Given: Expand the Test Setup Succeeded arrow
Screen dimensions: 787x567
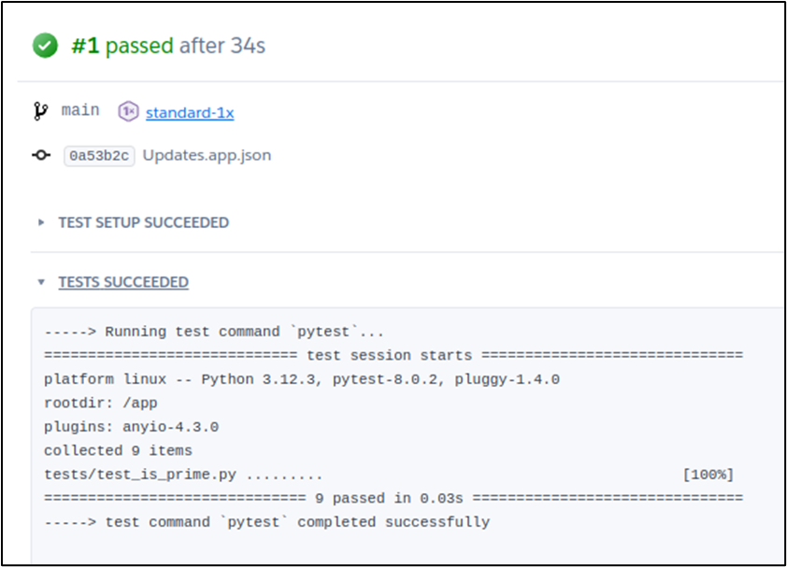Looking at the screenshot, I should 41,222.
